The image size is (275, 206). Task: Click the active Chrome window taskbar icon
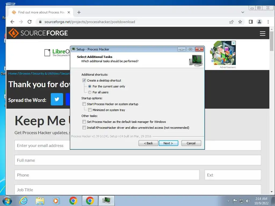[90, 201]
